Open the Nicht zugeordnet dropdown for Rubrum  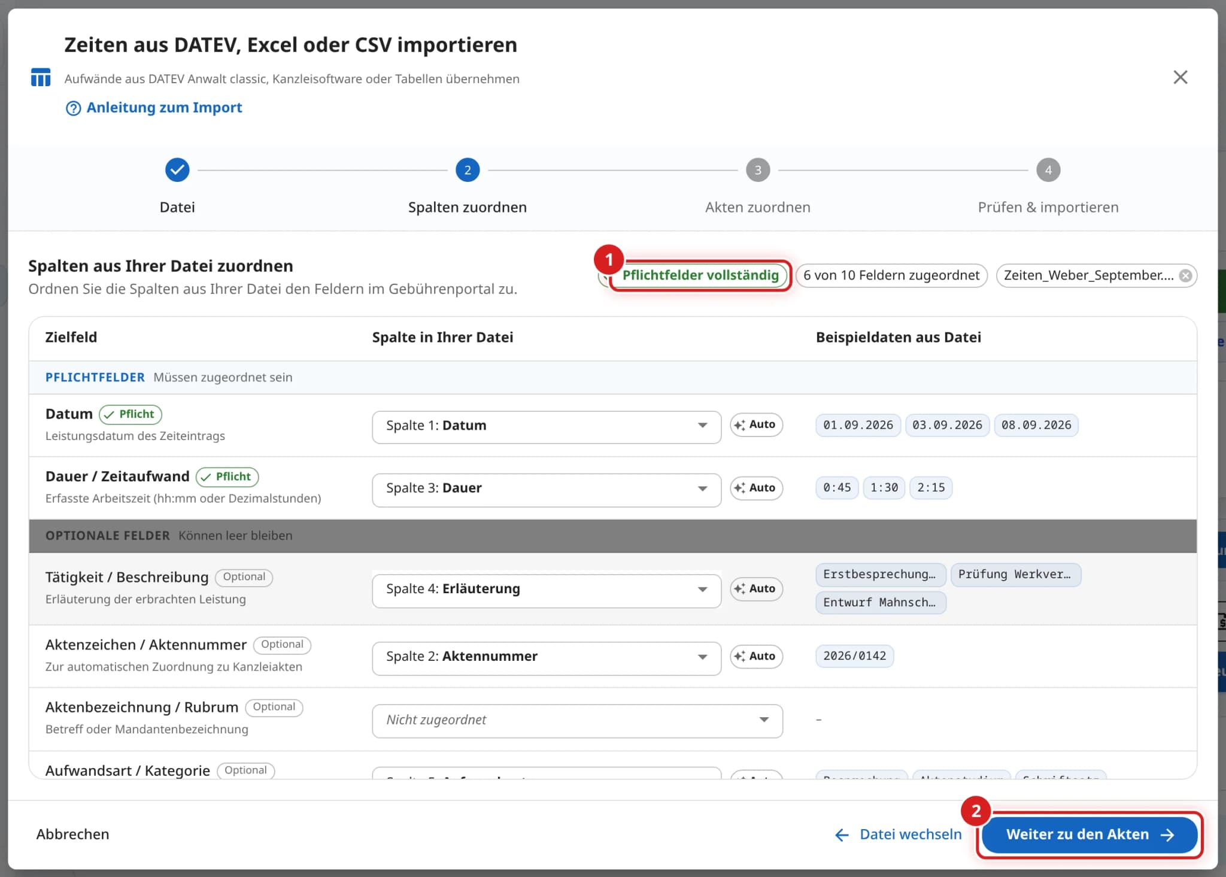[577, 721]
